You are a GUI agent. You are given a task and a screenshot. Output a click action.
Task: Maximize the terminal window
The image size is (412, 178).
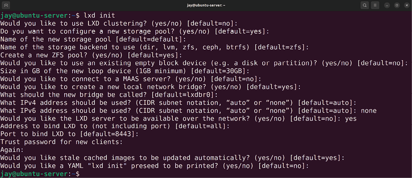397,5
